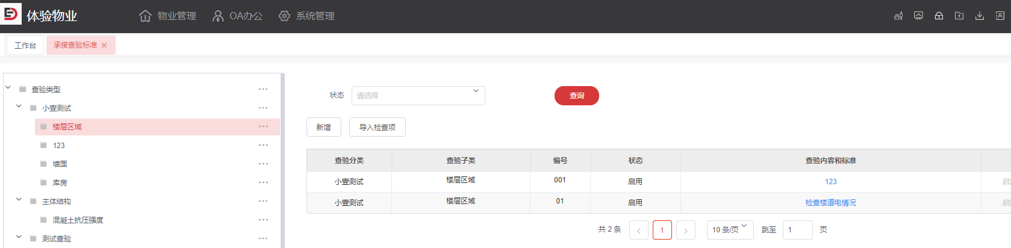Click the download icon in top bar

pos(980,16)
